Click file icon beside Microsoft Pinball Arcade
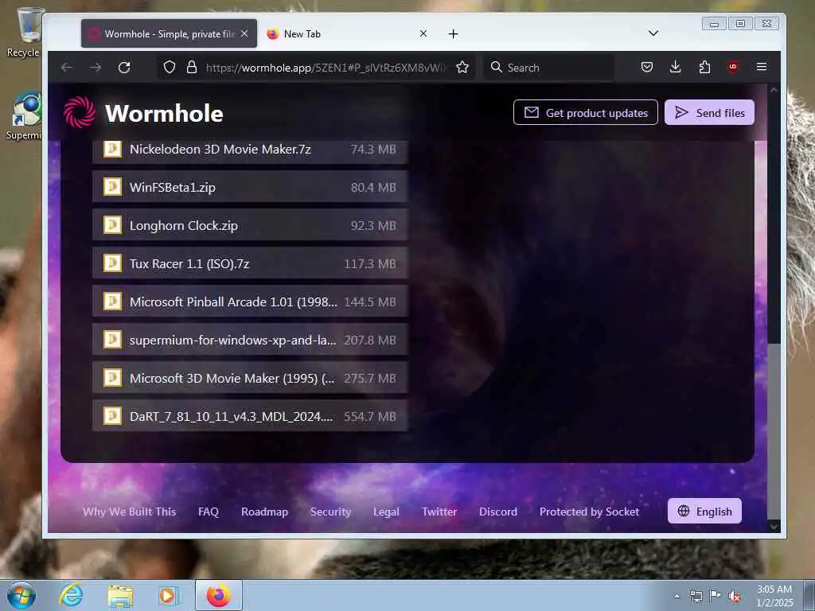The width and height of the screenshot is (815, 611). tap(112, 302)
